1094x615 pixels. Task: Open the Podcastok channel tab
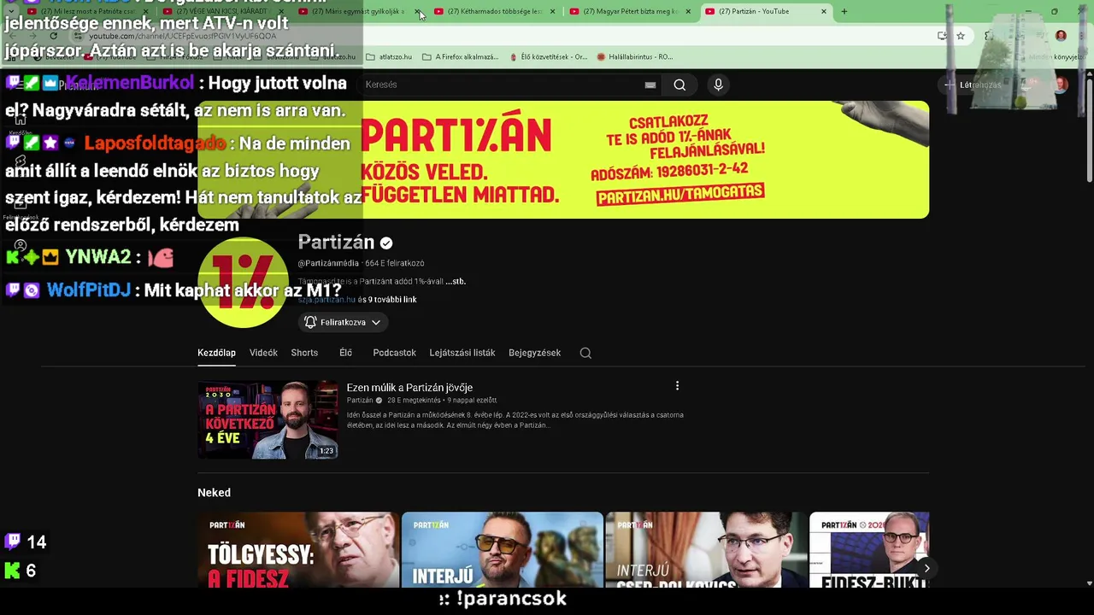click(x=394, y=353)
